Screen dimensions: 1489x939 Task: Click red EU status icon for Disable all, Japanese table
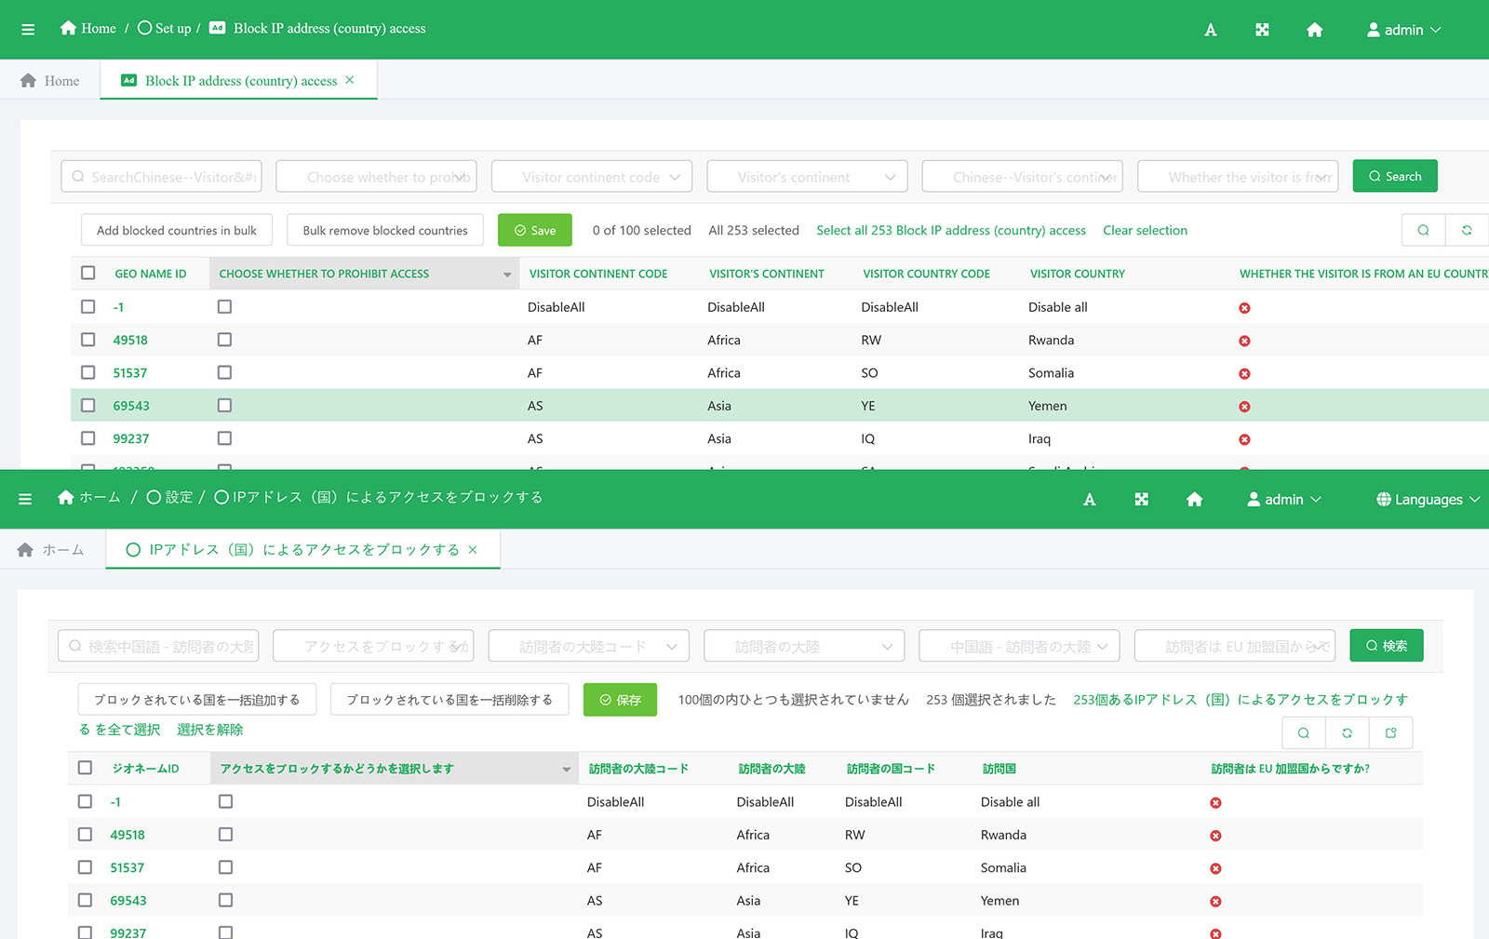pos(1215,802)
